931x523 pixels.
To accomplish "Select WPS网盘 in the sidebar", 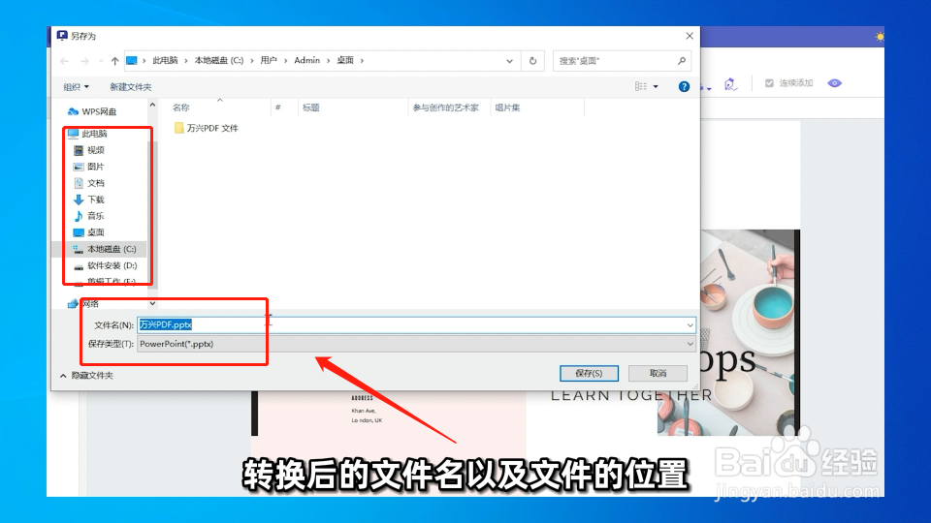I will [92, 111].
